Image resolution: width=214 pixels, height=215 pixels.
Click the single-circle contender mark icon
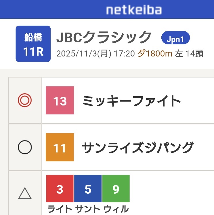coord(25,148)
